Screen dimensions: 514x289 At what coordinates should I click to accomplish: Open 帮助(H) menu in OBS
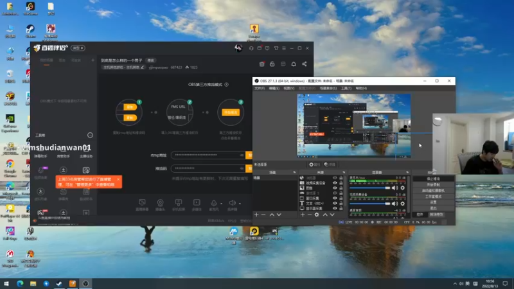361,88
